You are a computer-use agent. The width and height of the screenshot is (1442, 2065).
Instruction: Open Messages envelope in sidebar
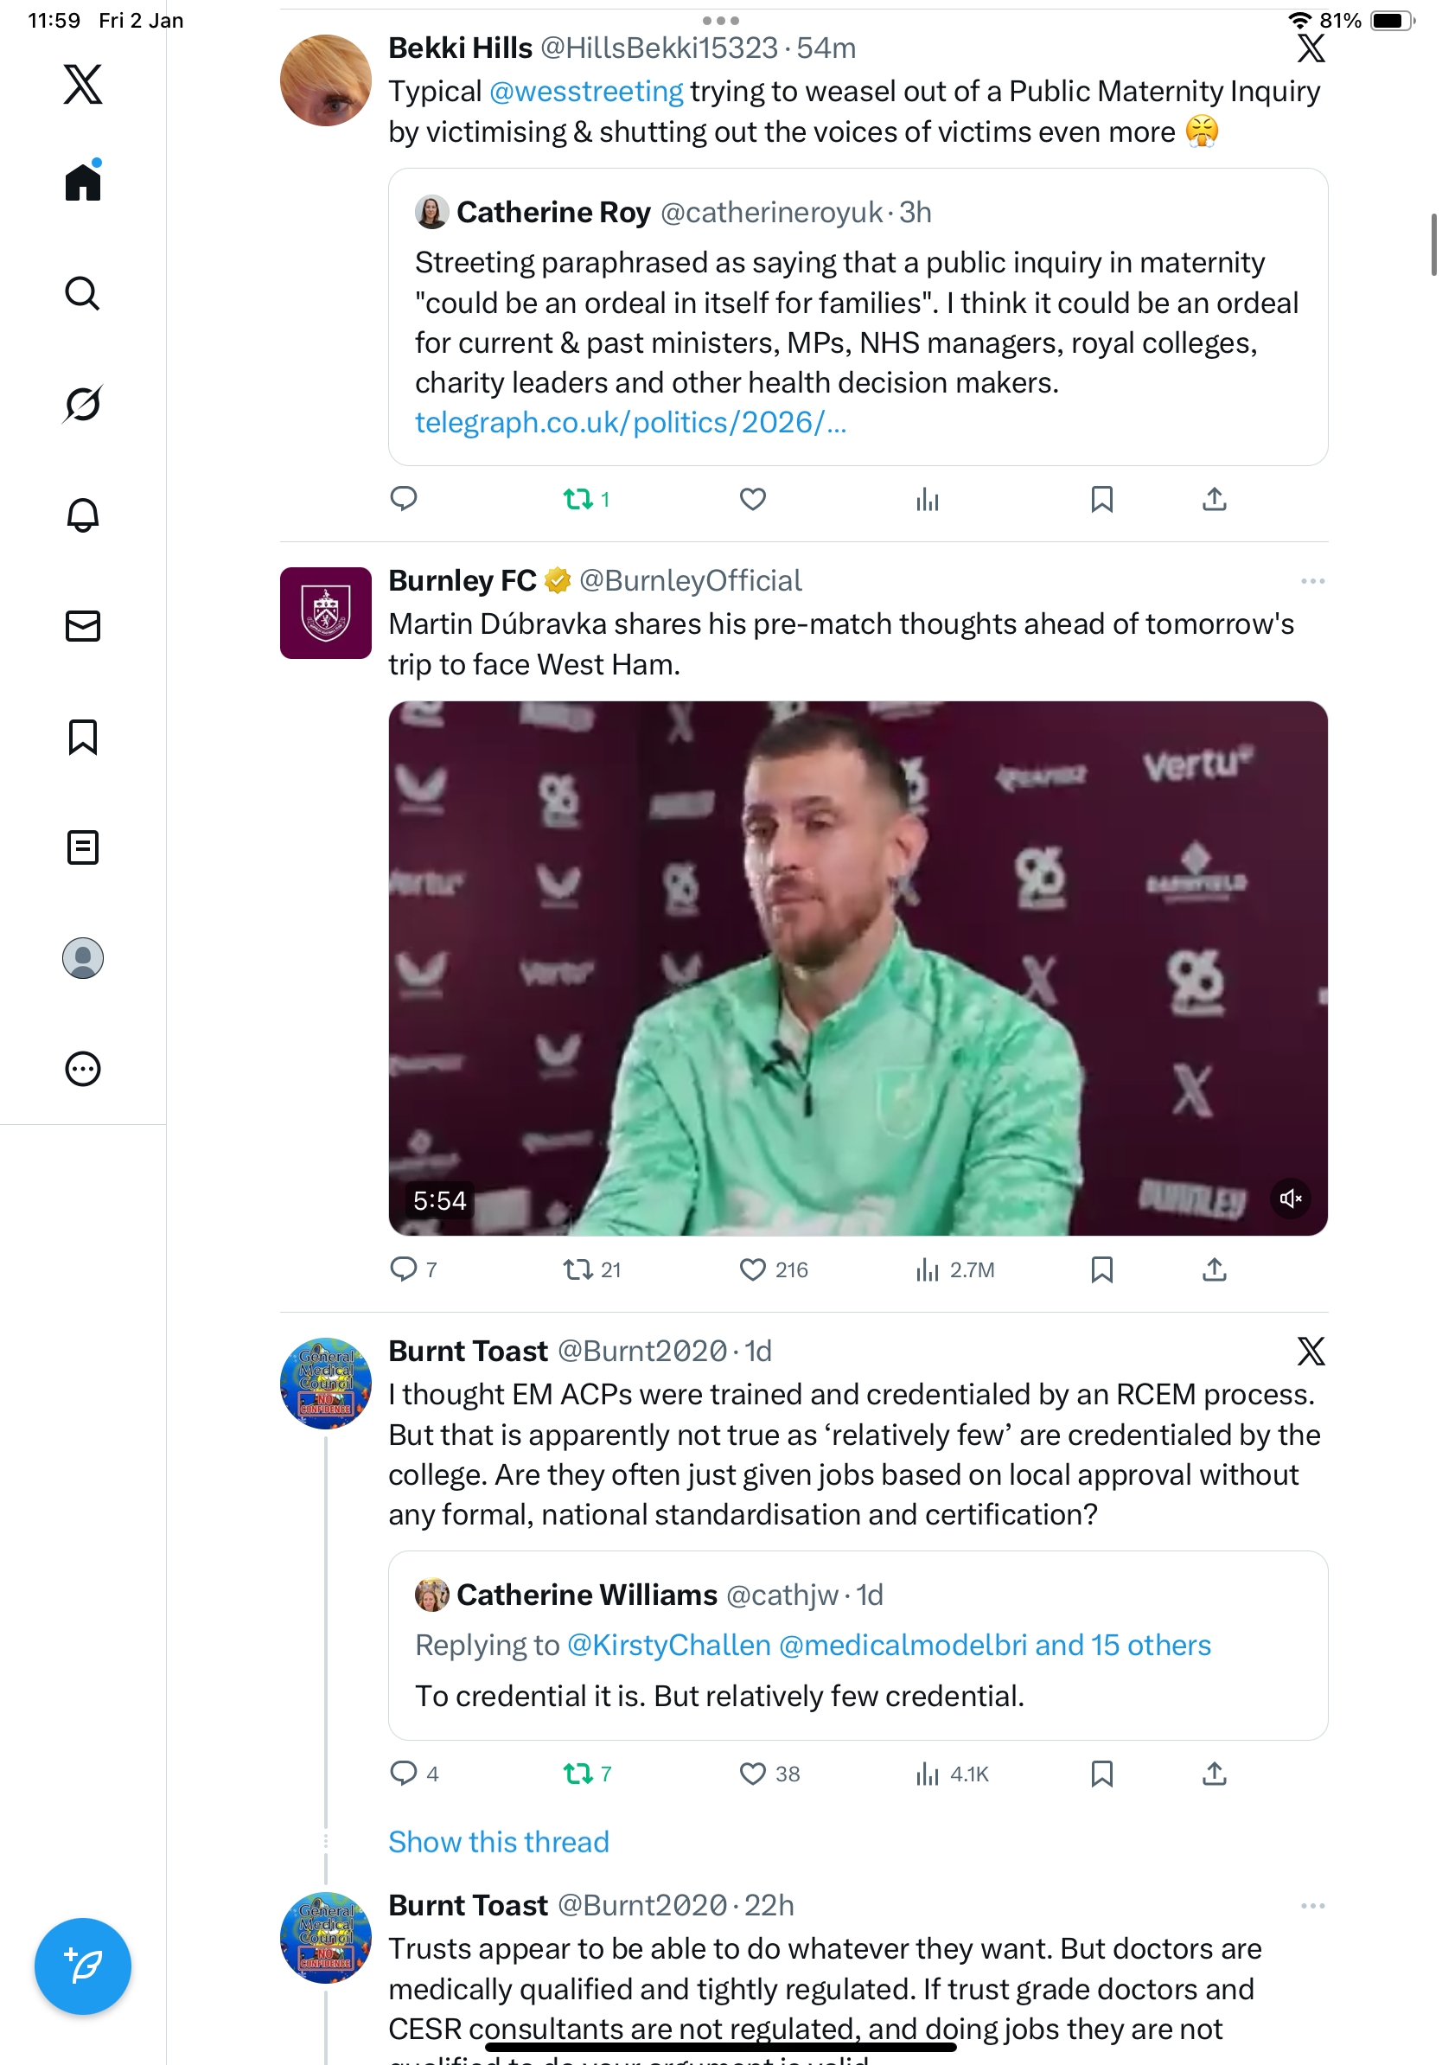pos(83,626)
